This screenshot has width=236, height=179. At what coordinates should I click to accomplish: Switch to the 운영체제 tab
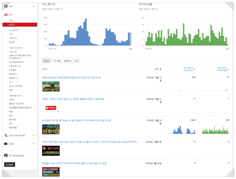[68, 61]
